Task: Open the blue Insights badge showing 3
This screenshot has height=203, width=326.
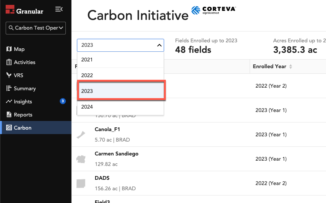Action: (63, 101)
